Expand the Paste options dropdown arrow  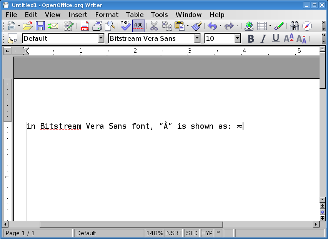[188, 26]
